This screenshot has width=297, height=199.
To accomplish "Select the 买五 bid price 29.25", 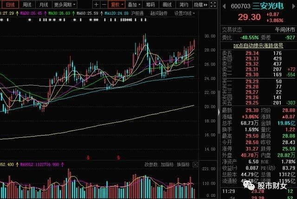I will click(x=252, y=103).
